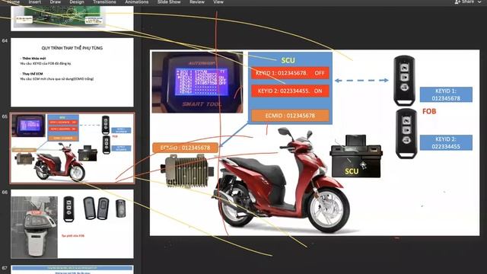487x274 pixels.
Task: Switch to the Design tab
Action: [77, 2]
